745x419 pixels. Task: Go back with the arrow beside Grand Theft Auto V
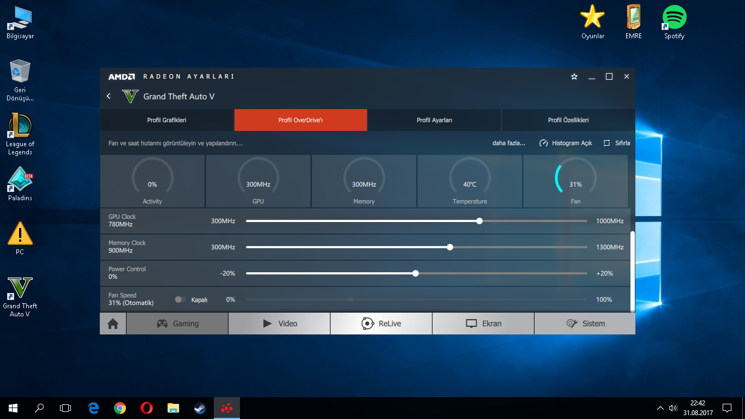pos(109,96)
